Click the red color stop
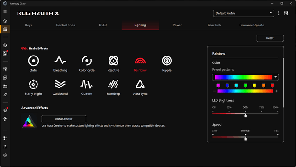Screen dimensions: 296x167 272,86
